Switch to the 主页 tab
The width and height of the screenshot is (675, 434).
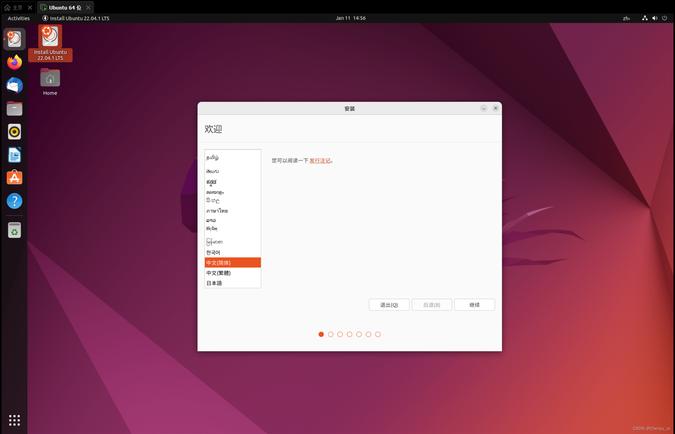tap(17, 7)
